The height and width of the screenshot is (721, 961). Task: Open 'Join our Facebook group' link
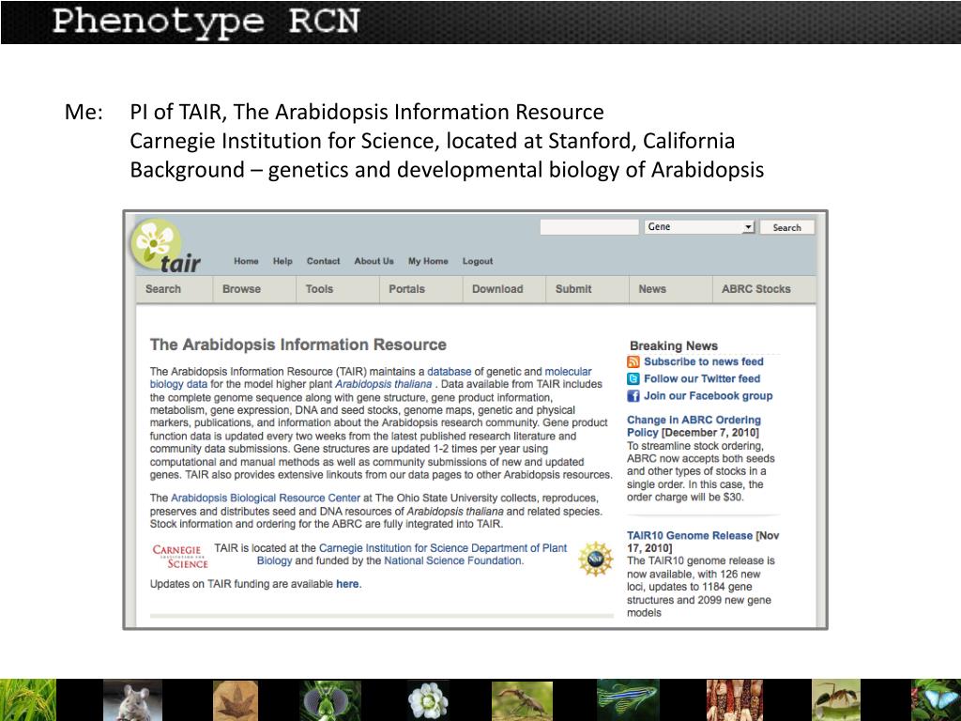pos(708,396)
